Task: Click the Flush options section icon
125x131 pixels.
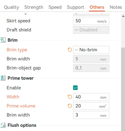Action: click(x=3, y=125)
